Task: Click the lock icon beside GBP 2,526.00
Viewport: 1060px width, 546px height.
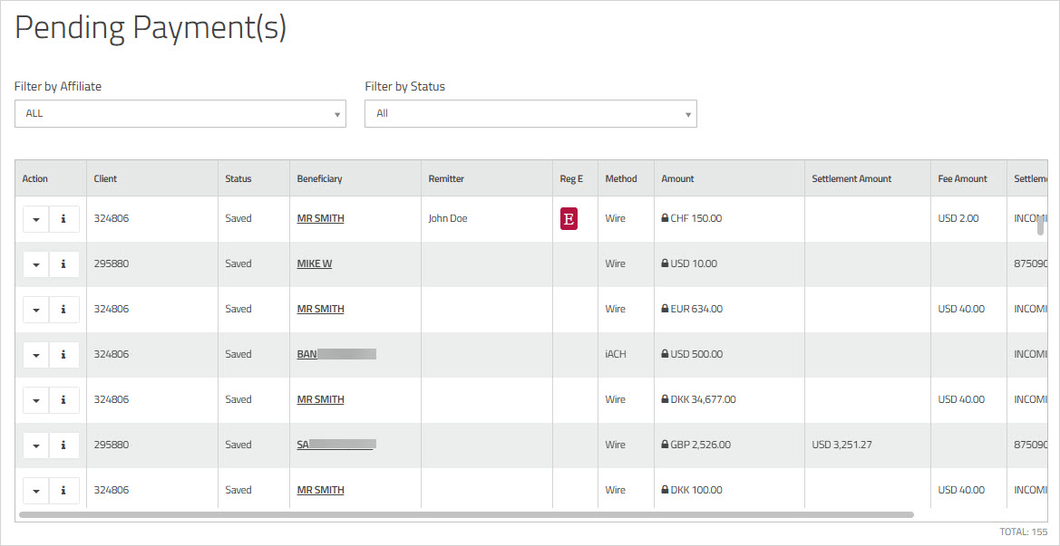Action: pyautogui.click(x=666, y=444)
